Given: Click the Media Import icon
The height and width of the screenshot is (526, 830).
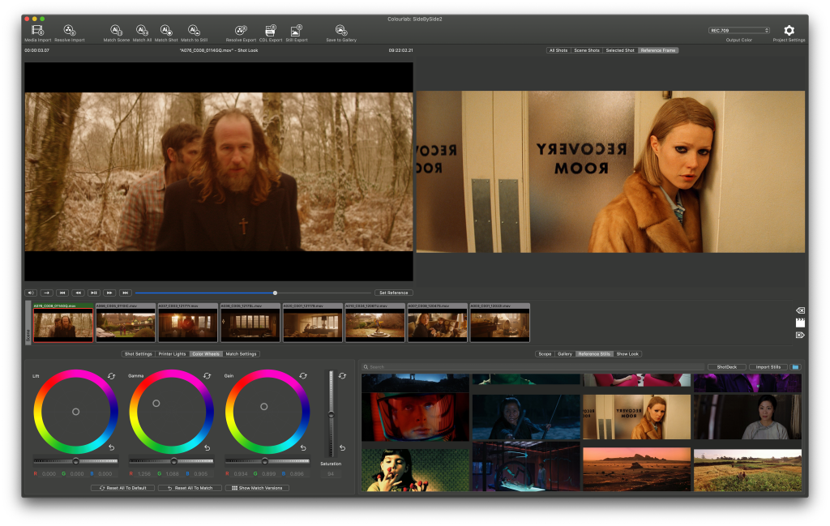Looking at the screenshot, I should 37,30.
